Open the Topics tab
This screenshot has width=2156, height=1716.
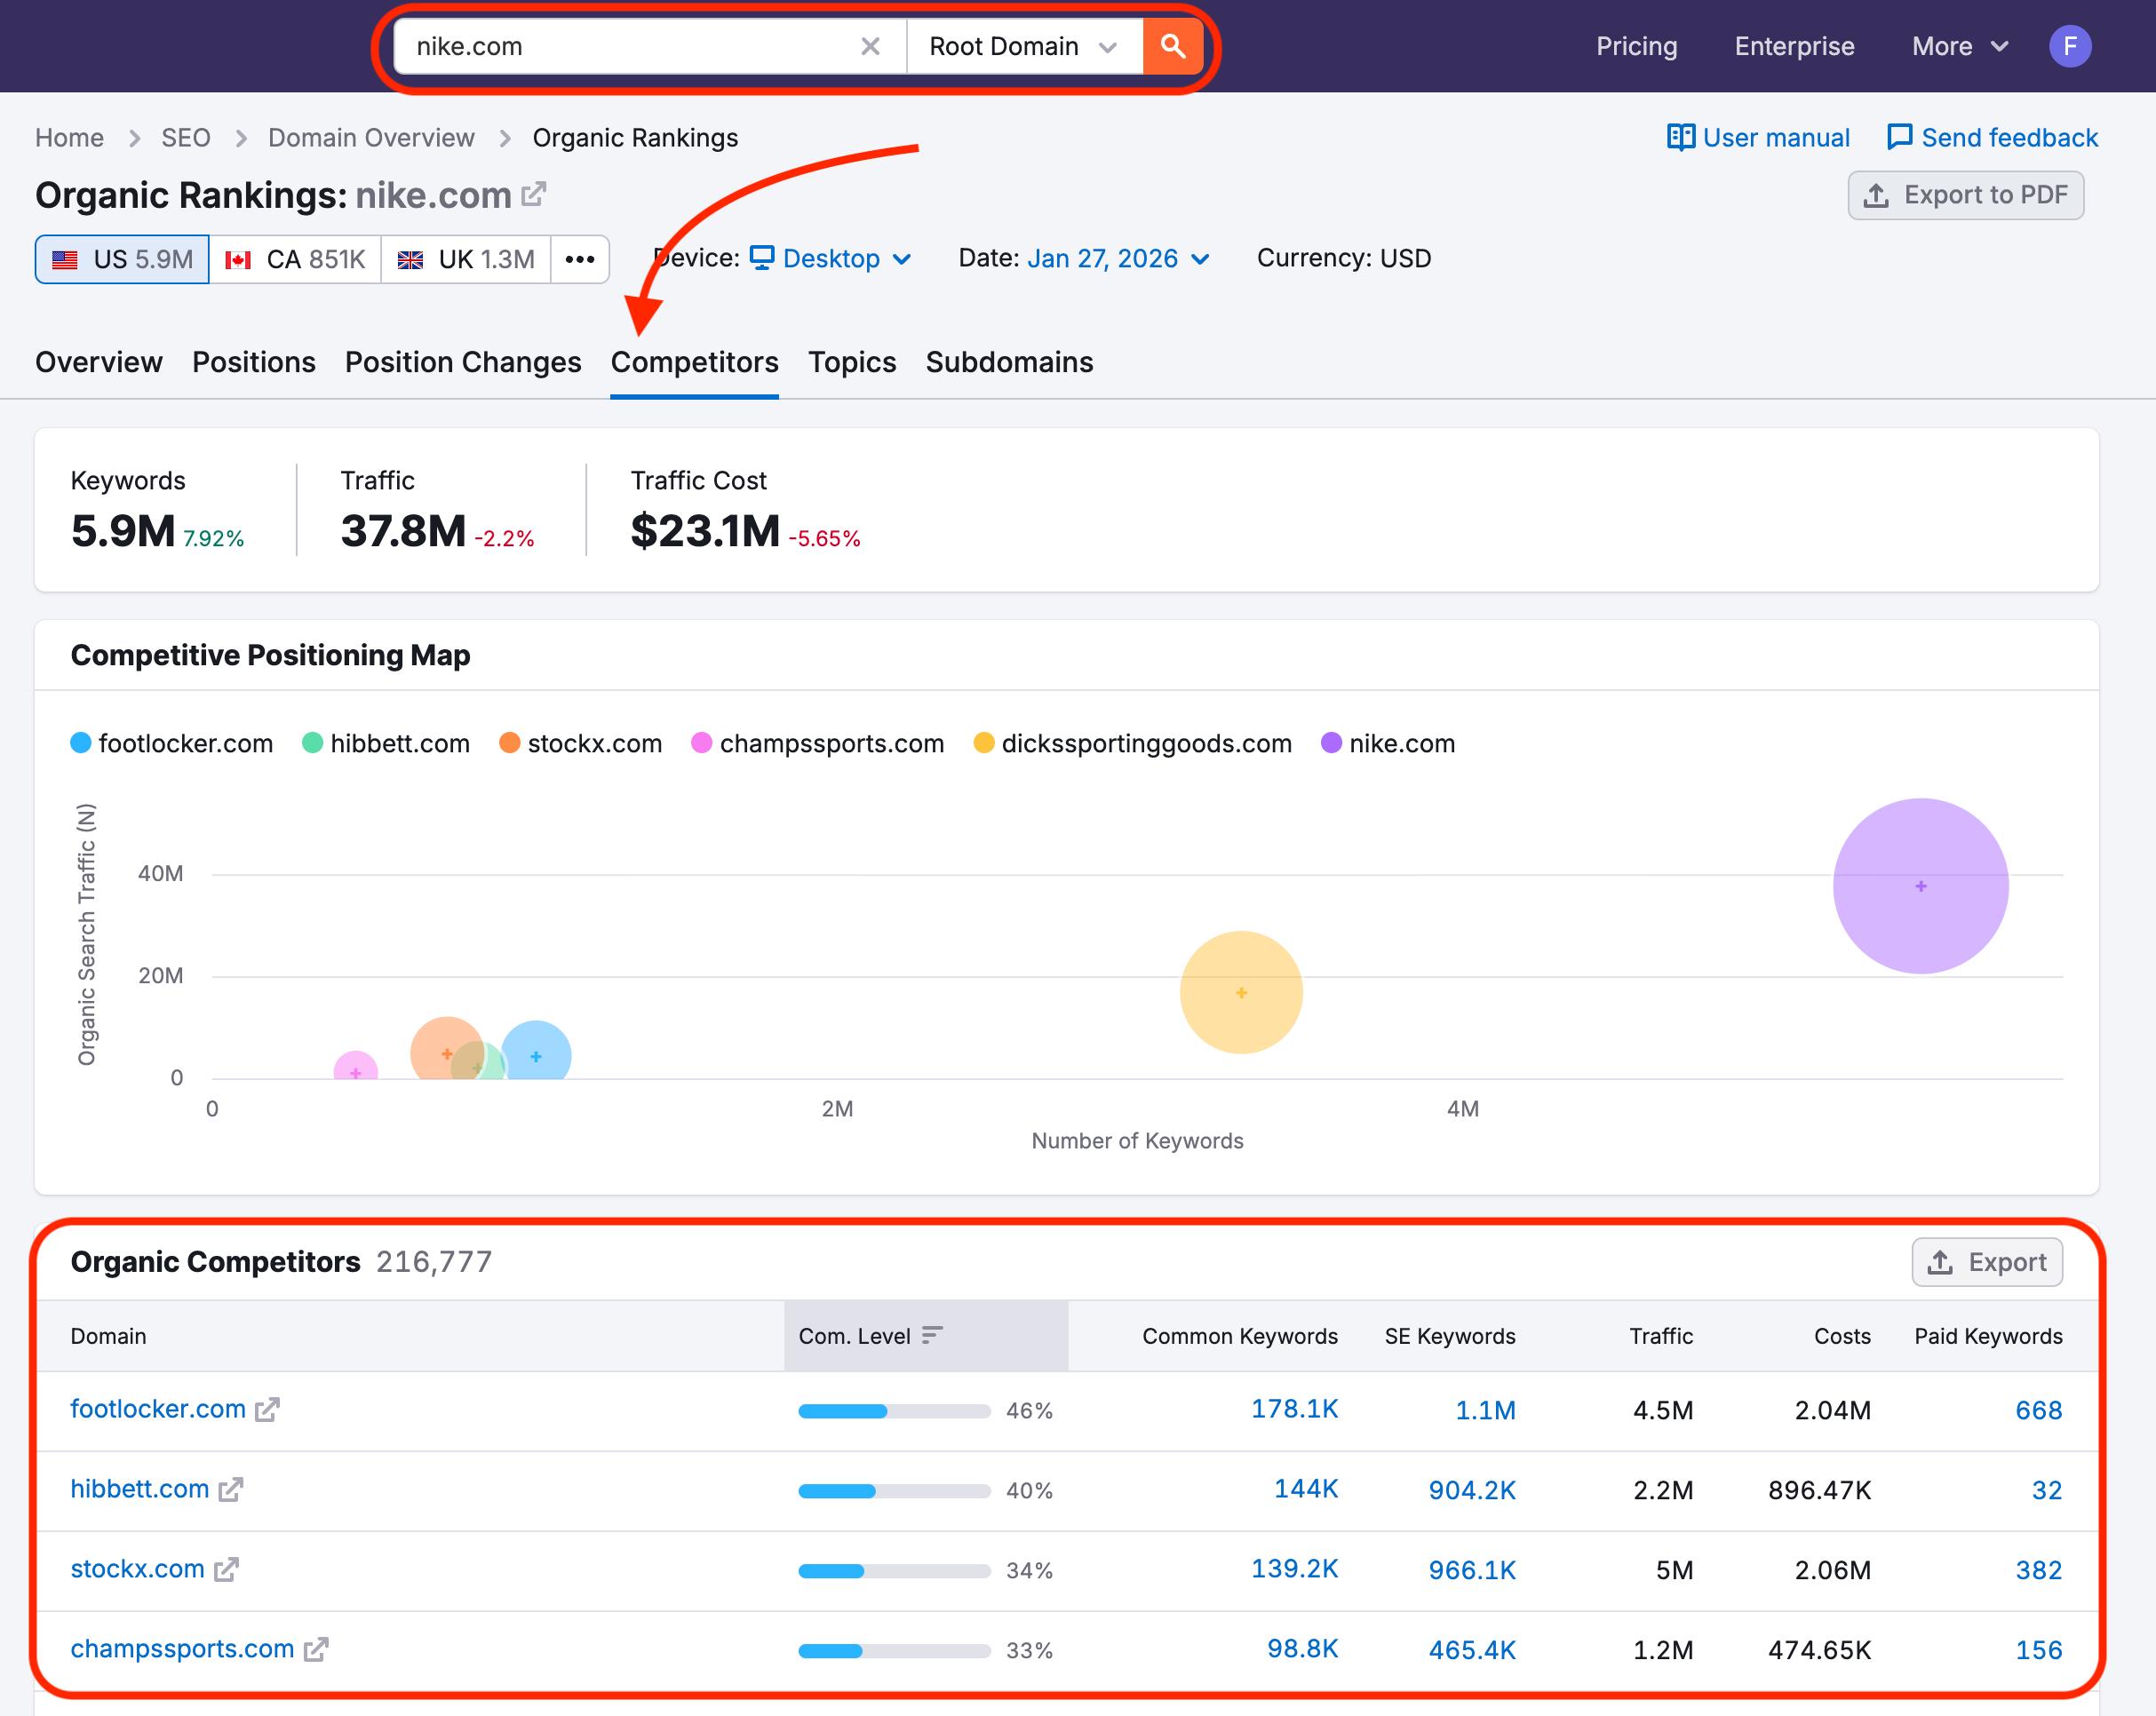[851, 362]
